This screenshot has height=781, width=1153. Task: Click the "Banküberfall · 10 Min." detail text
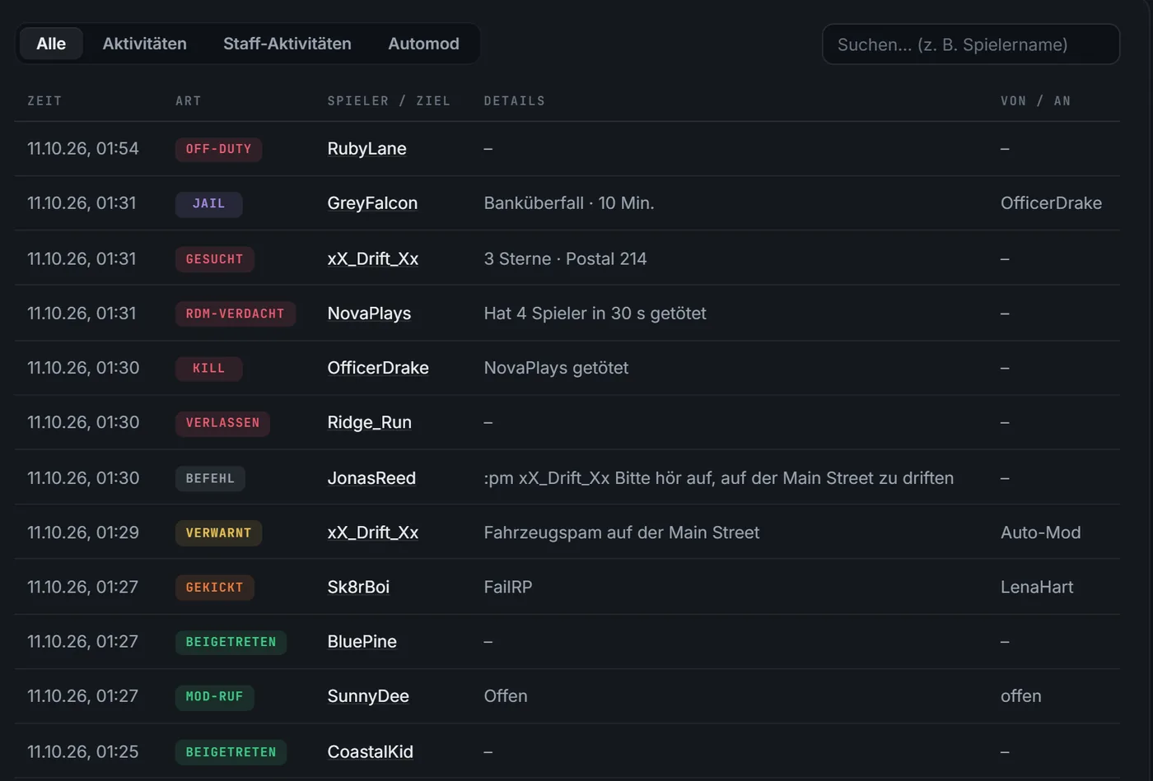pos(569,203)
